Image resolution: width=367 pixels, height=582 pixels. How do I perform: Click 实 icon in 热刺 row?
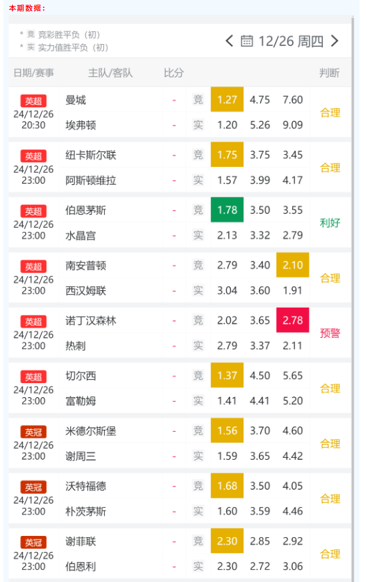(x=198, y=346)
